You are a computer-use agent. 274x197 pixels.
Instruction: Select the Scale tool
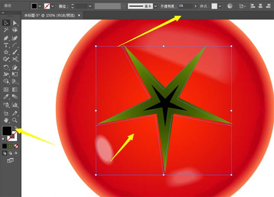point(15,67)
